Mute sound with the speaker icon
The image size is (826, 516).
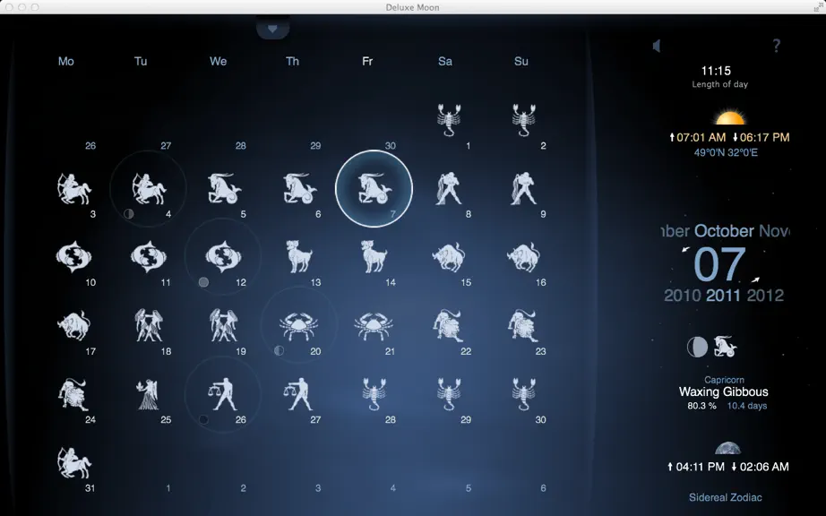(657, 46)
